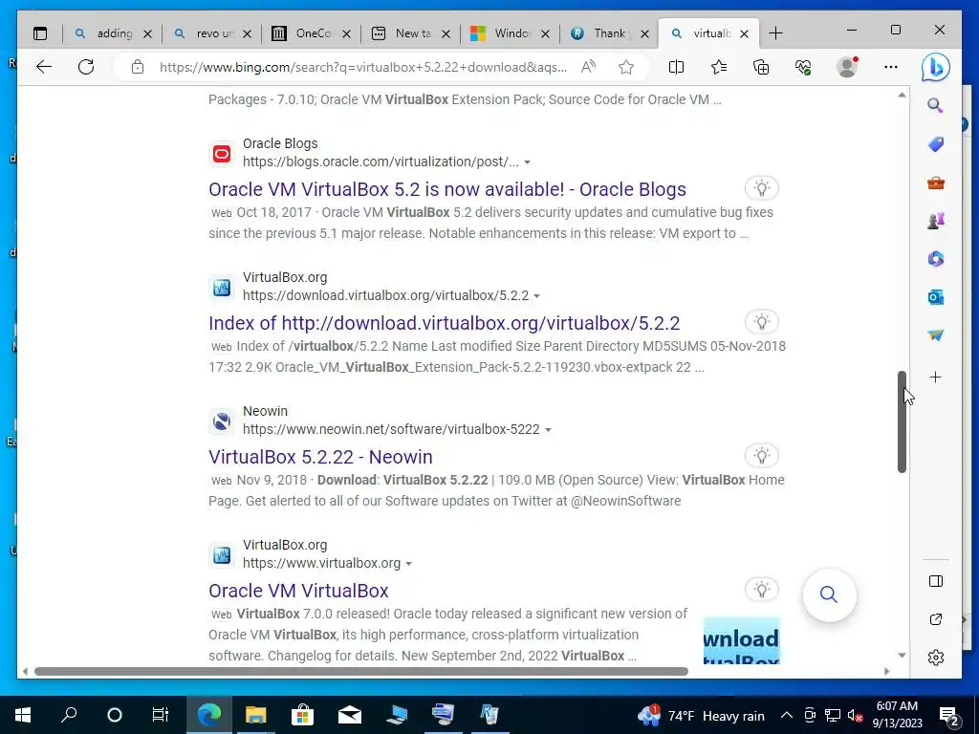The width and height of the screenshot is (979, 734).
Task: Open Microsoft Store from the taskbar
Action: coord(302,715)
